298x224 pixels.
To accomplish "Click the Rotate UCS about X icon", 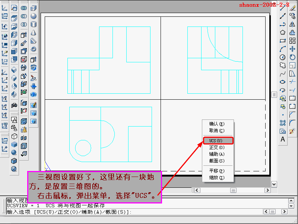I will (4, 99).
